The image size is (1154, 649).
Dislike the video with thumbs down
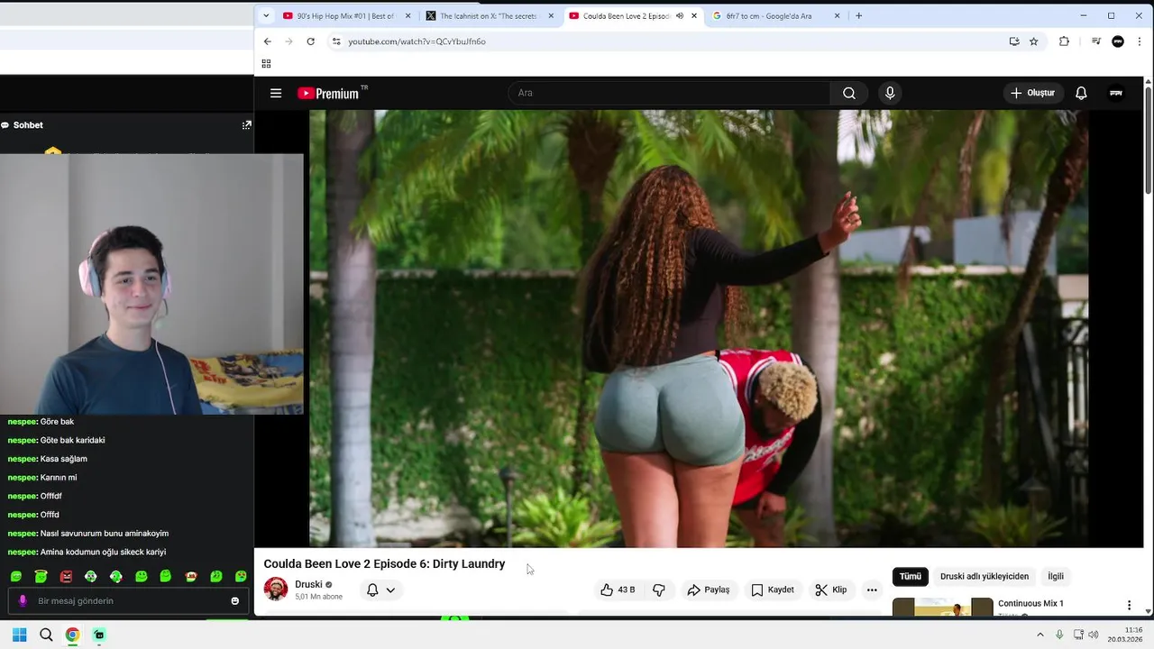[x=659, y=590]
